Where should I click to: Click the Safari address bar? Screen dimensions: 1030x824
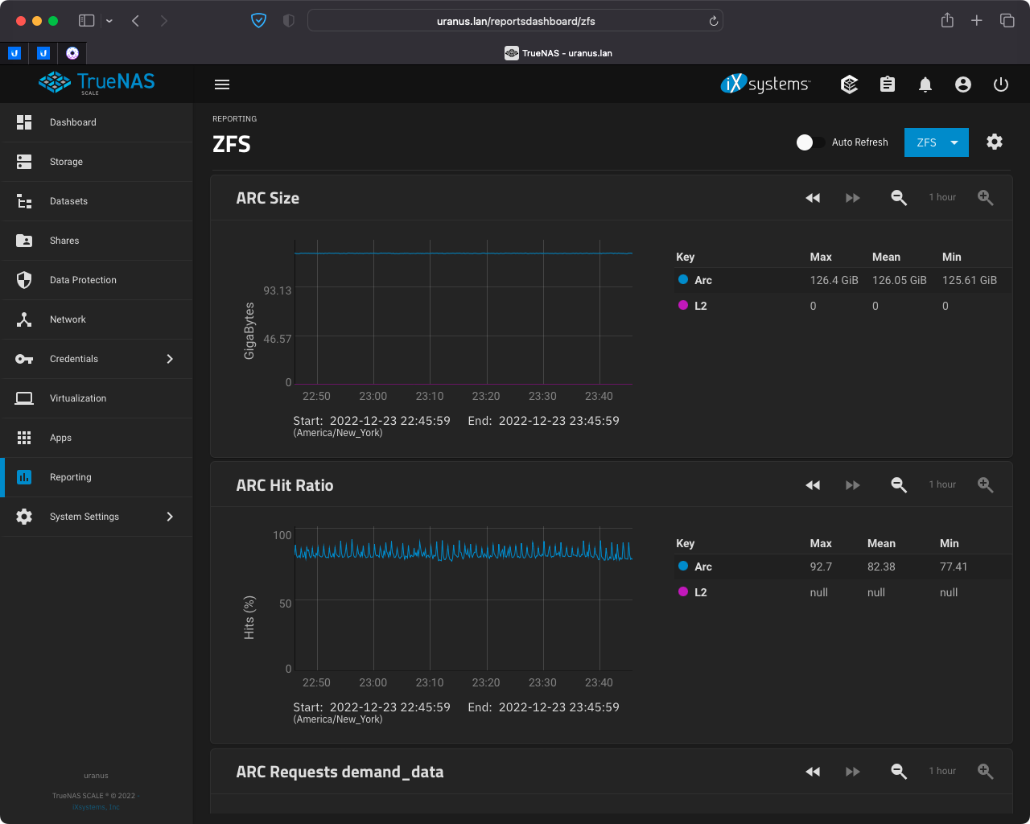pos(515,21)
